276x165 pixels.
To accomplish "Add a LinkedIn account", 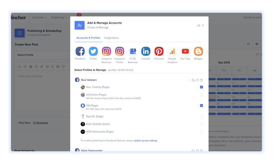I will [146, 51].
